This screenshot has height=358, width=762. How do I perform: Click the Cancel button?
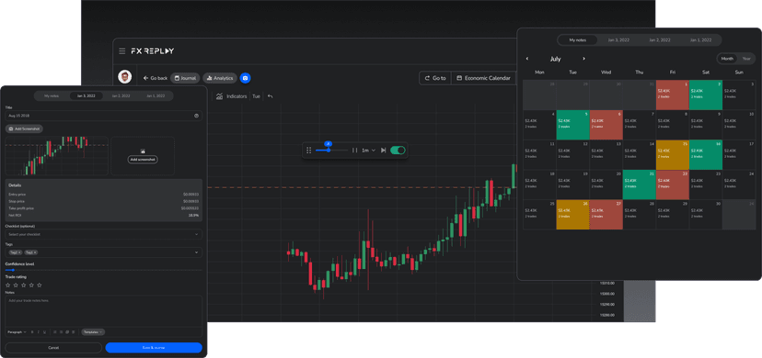pos(53,348)
